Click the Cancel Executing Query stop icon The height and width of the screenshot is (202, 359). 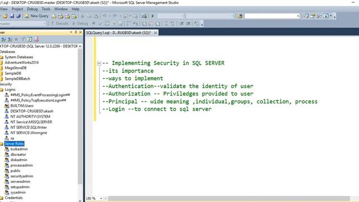pyautogui.click(x=94, y=24)
